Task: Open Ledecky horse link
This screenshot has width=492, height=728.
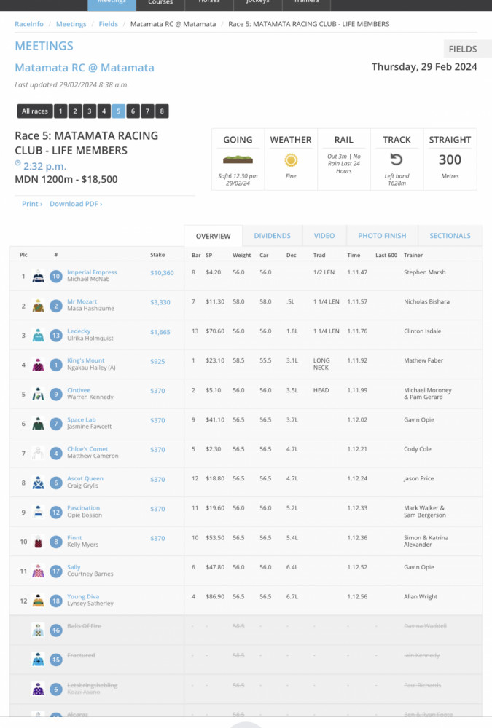Action: [x=79, y=331]
